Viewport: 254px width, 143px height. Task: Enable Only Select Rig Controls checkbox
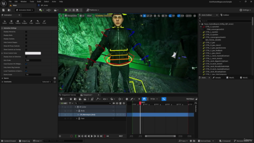[26, 68]
